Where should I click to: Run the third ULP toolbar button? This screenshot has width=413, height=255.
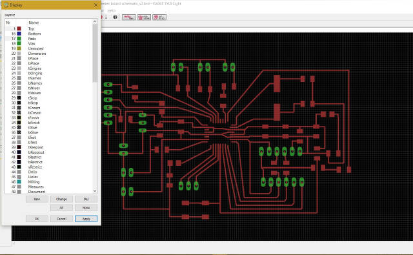click(159, 17)
